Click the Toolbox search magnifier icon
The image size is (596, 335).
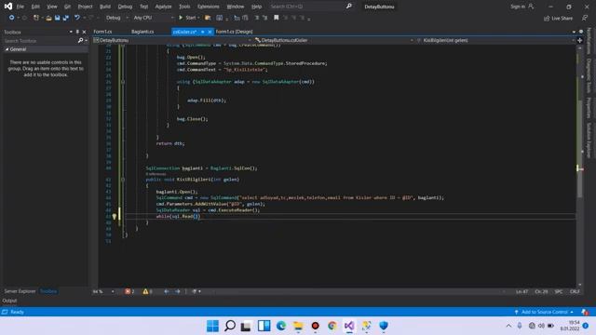tap(80, 41)
